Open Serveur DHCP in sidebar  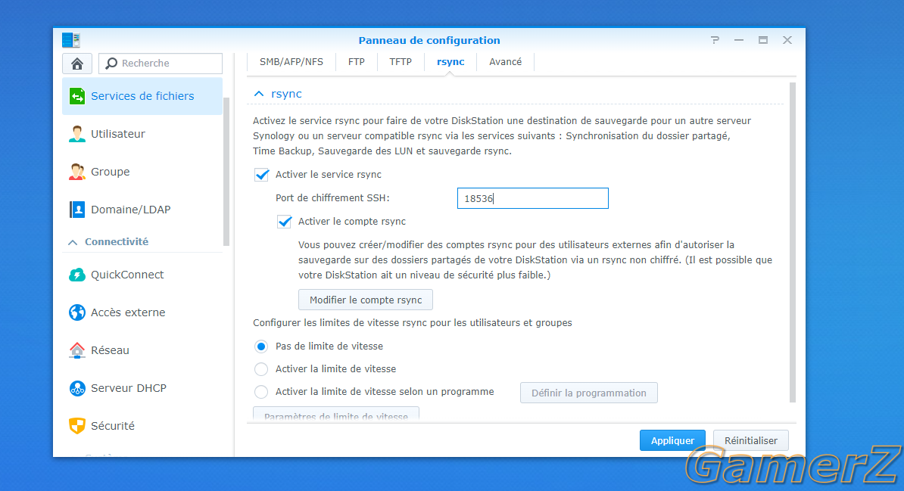tap(142, 388)
